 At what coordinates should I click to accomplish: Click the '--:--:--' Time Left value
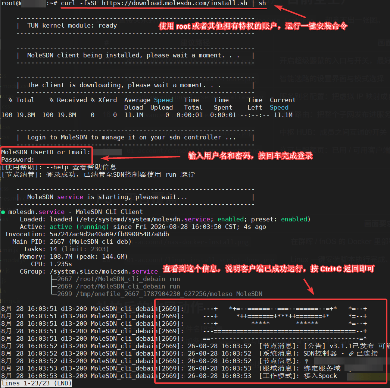(255, 115)
